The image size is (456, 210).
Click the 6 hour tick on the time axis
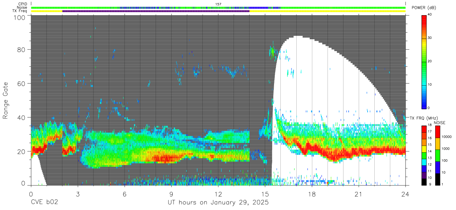tap(124, 194)
